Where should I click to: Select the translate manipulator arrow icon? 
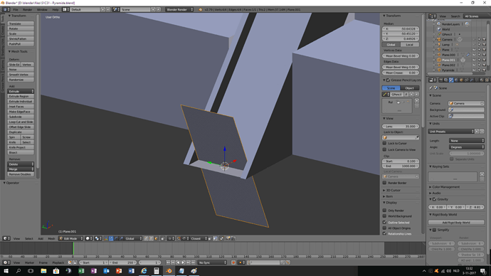(x=111, y=238)
